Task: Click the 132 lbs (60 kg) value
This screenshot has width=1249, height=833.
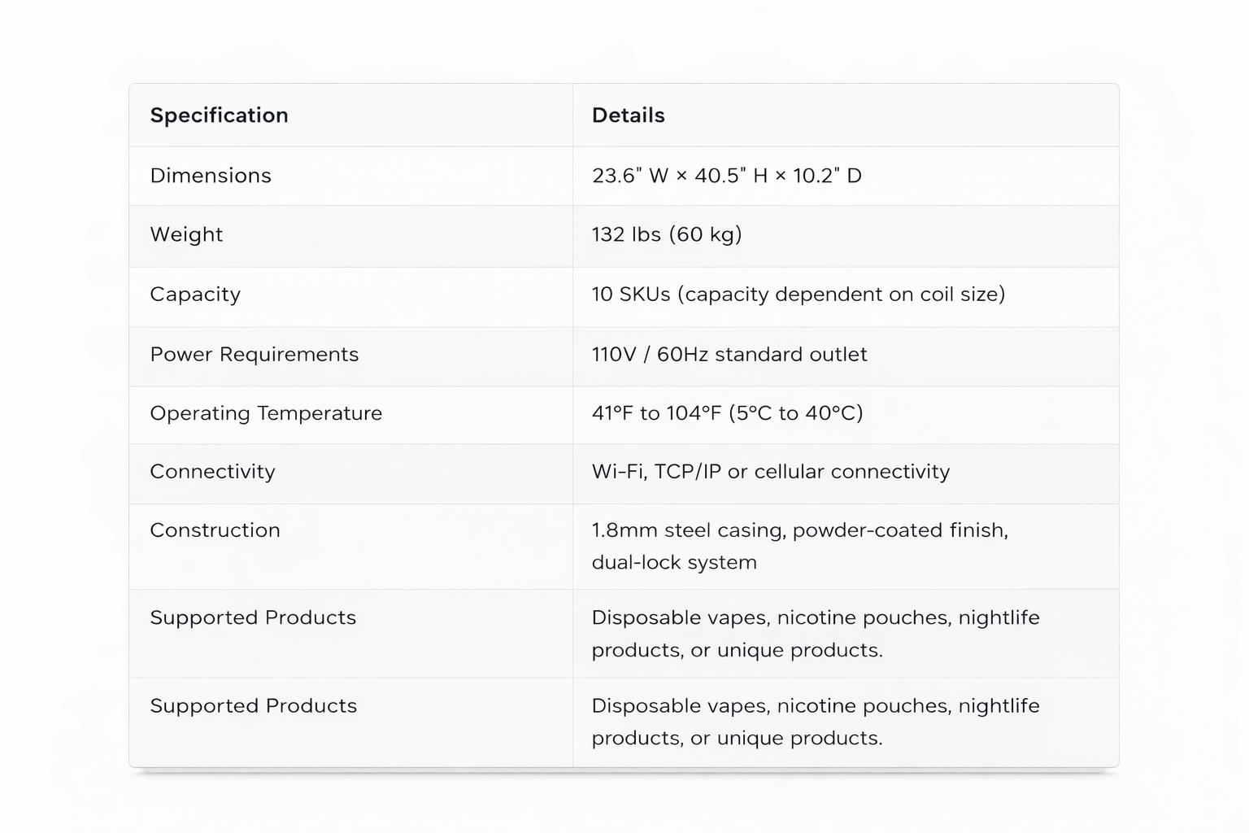Action: [667, 234]
